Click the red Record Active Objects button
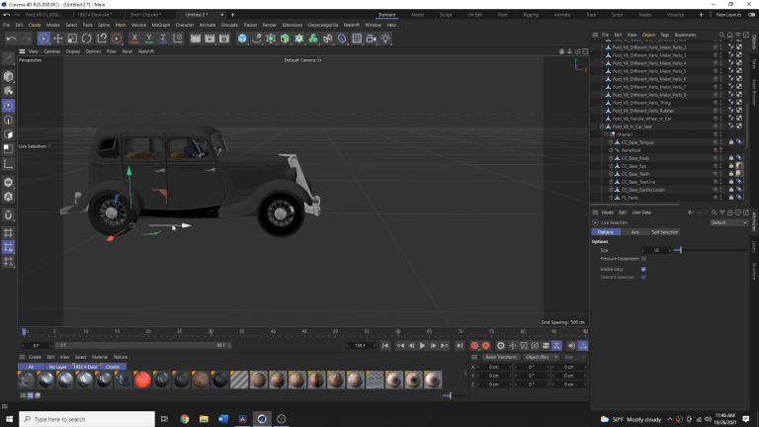 pos(474,346)
